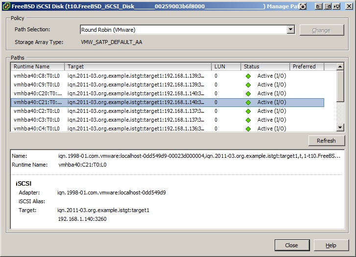Click the paths list scrollbar thumb
Screen dimensions: 356x257
(x=340, y=86)
